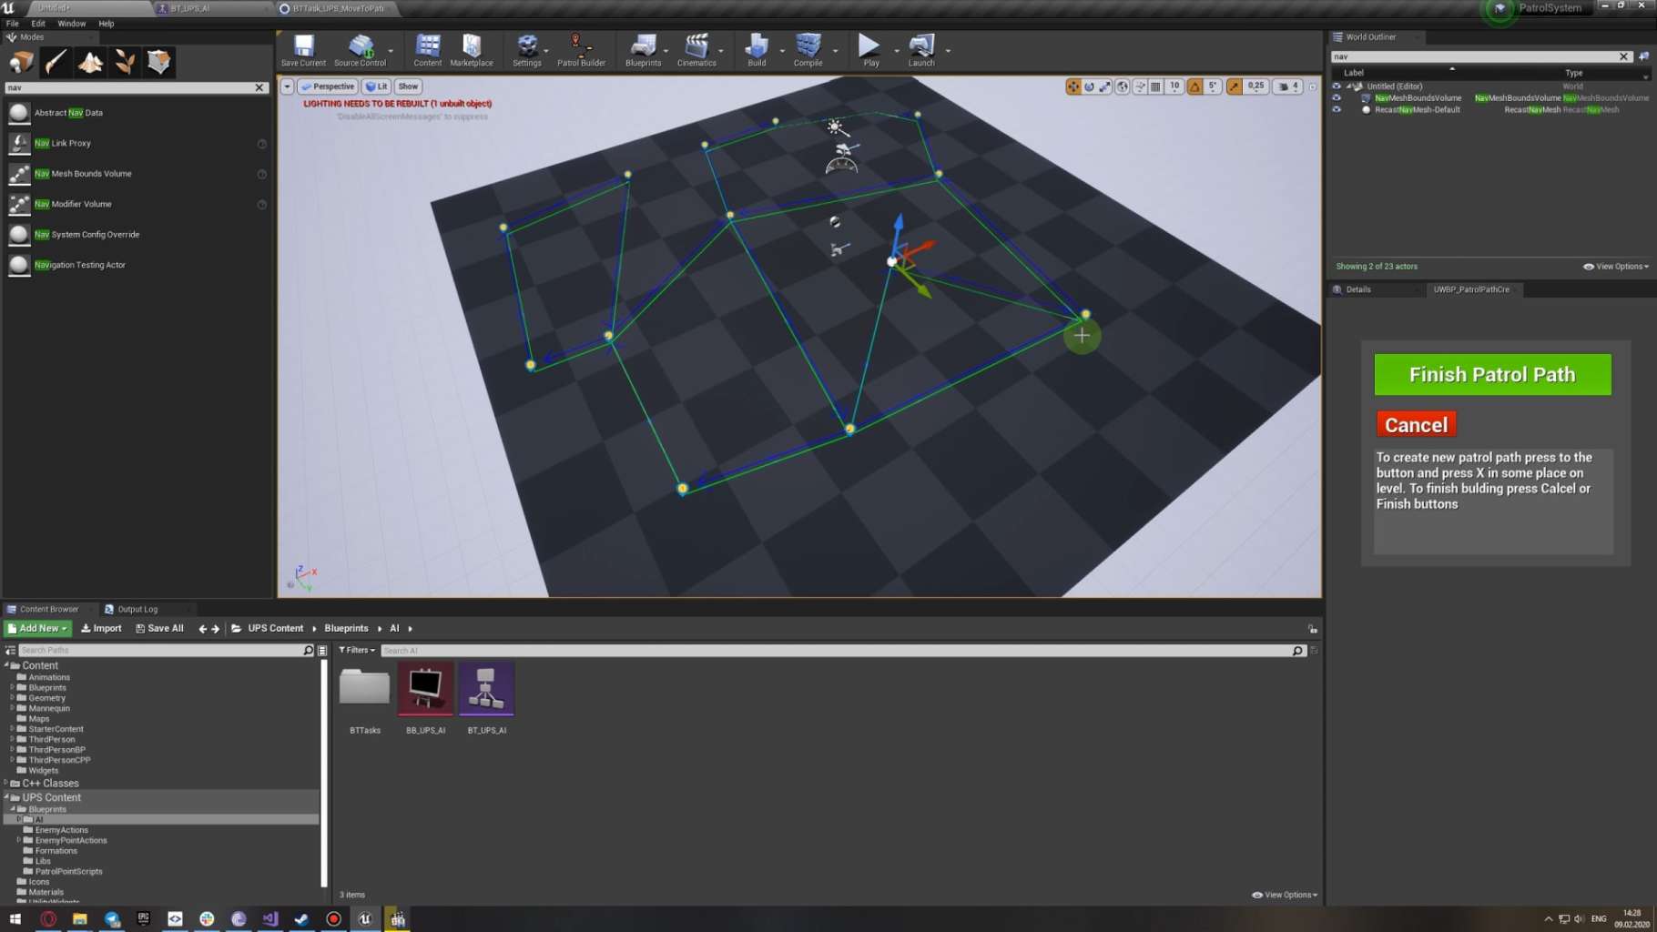This screenshot has width=1657, height=932.
Task: Open the Perspective view dropdown
Action: [x=328, y=86]
